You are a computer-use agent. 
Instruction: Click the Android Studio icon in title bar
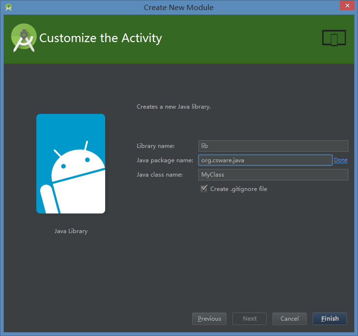pyautogui.click(x=9, y=7)
